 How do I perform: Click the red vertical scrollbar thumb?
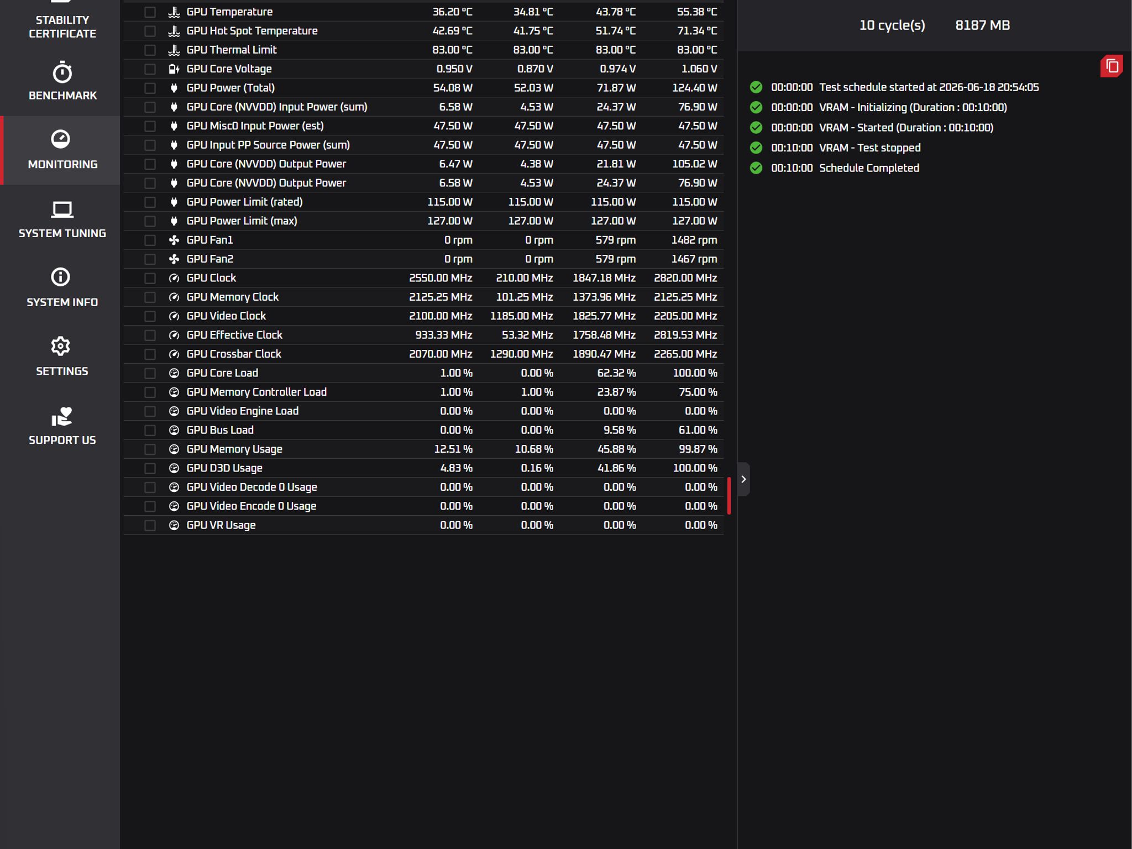coord(729,495)
